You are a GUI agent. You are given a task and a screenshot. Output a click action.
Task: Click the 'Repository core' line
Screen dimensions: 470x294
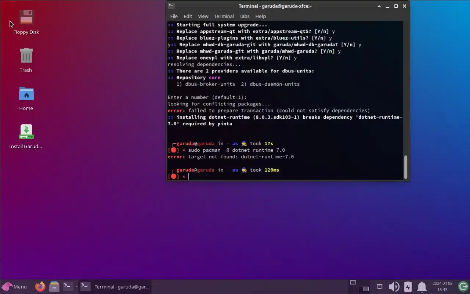click(194, 78)
